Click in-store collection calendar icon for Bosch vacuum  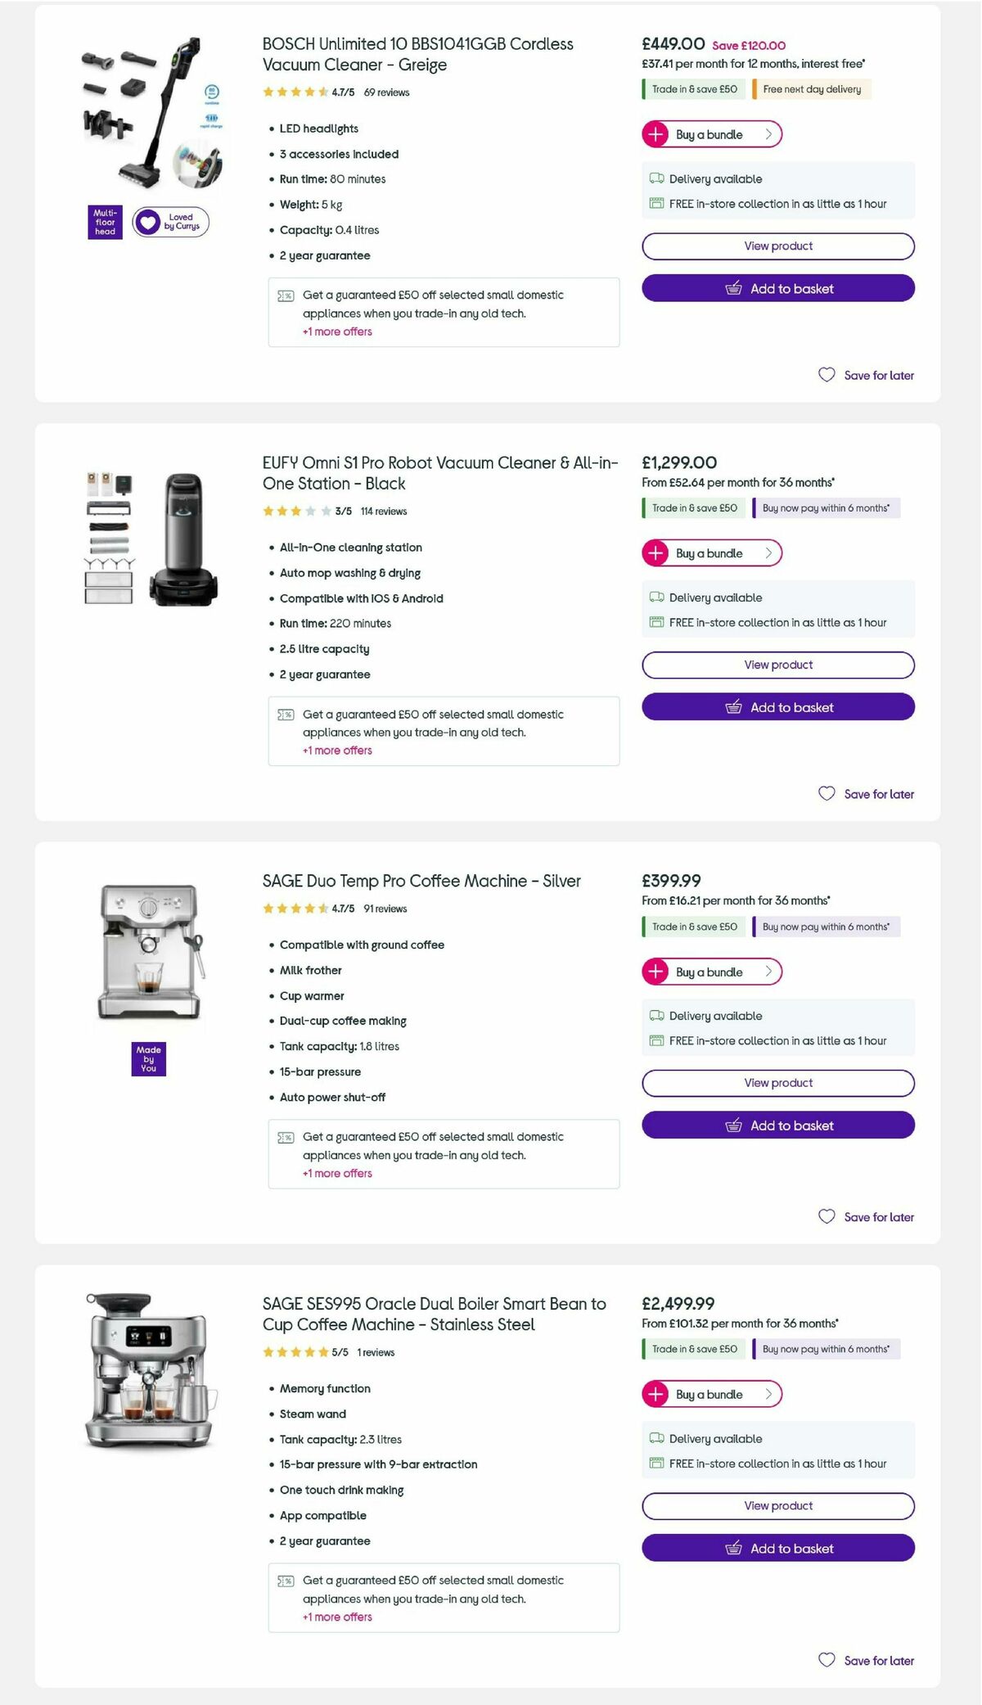(x=655, y=203)
